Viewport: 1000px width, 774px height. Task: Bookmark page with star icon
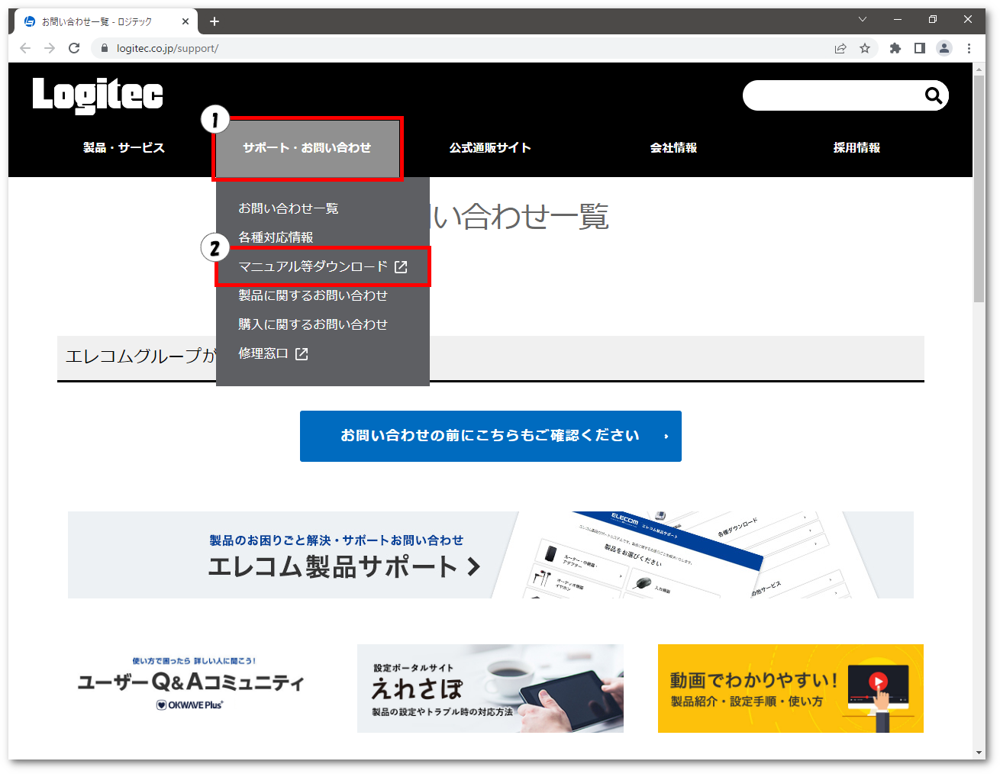tap(865, 48)
